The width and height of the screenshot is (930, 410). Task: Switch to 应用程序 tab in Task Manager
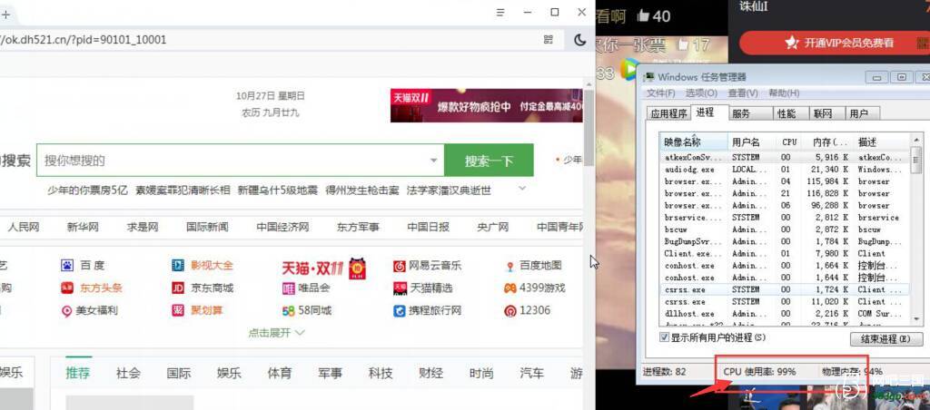tap(668, 113)
